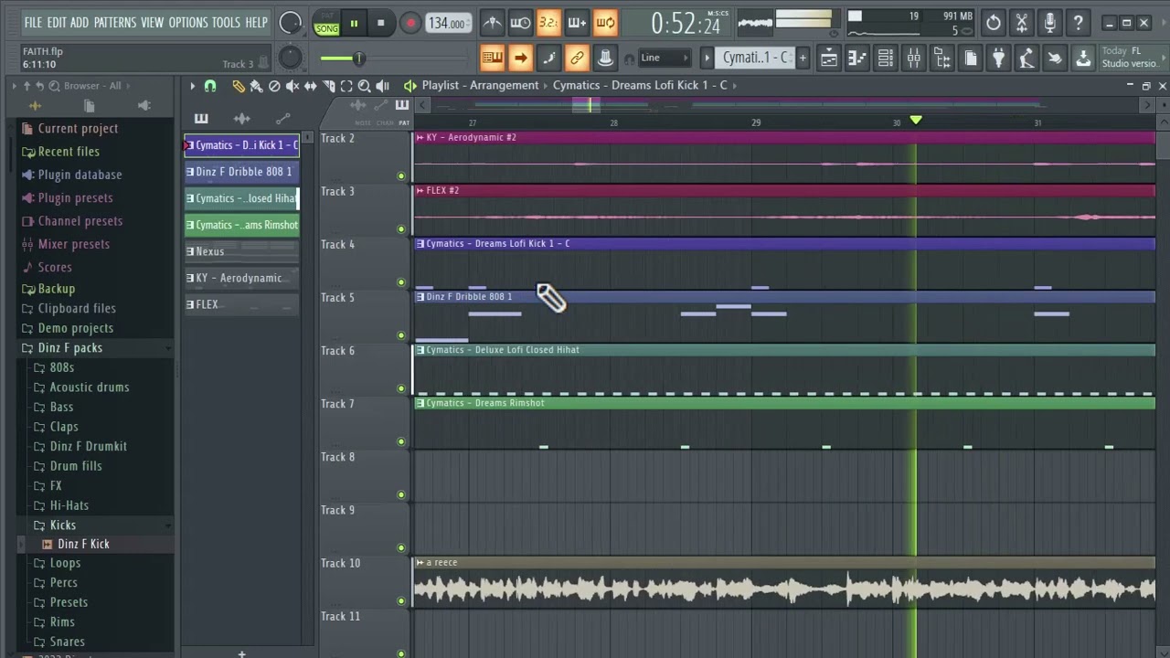Open the TOOLS menu
Screen dimensions: 1170x658
coord(227,23)
